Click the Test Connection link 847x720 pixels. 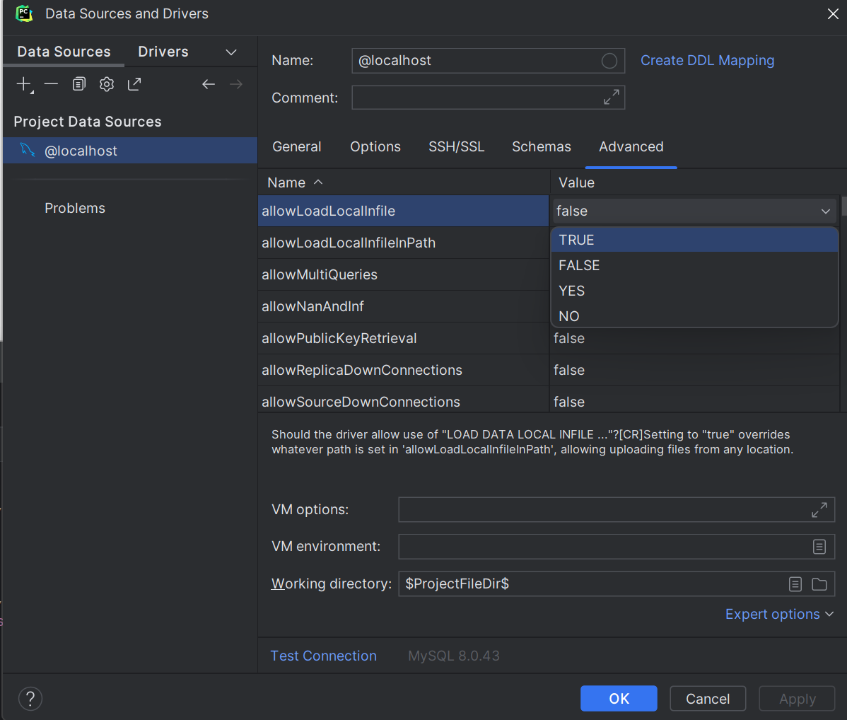(324, 656)
